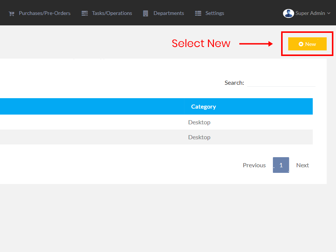Go to Next page in pagination
336x252 pixels.
click(x=302, y=165)
